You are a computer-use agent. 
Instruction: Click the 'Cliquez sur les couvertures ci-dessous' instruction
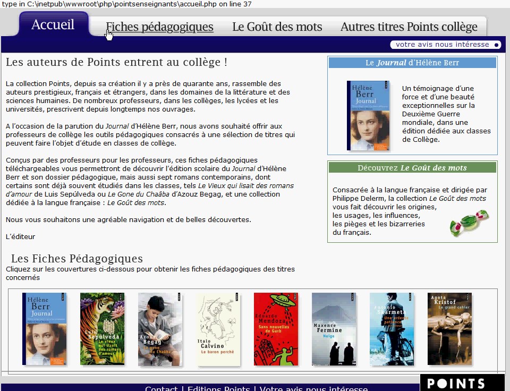(150, 273)
